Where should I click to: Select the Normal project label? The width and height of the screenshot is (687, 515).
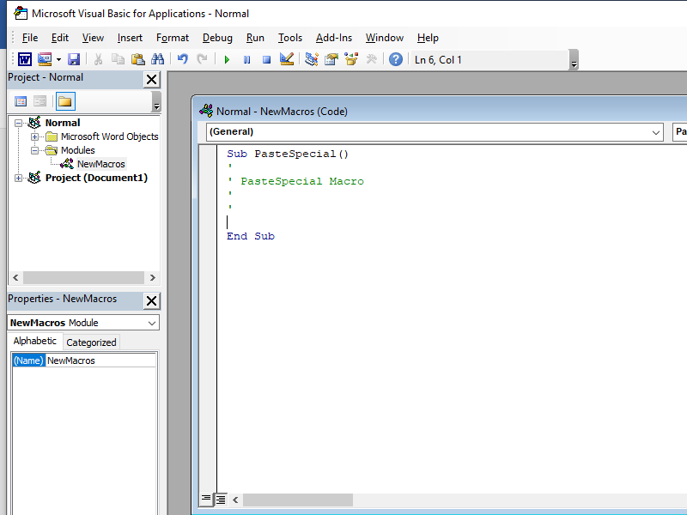coord(62,123)
